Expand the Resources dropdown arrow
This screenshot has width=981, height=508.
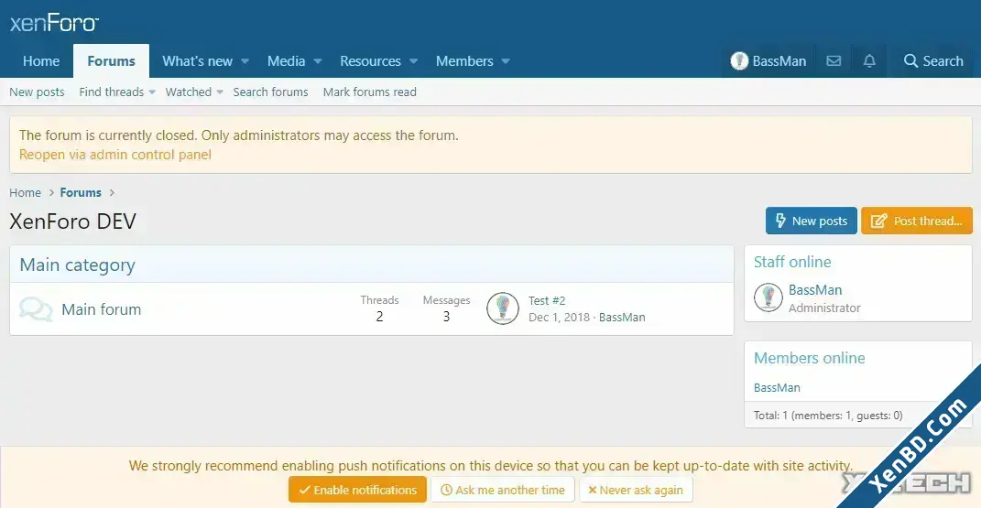click(x=413, y=61)
